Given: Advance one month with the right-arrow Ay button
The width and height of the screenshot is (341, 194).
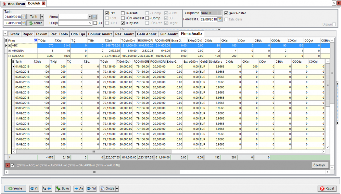Looking at the screenshot, I should coord(79,188).
